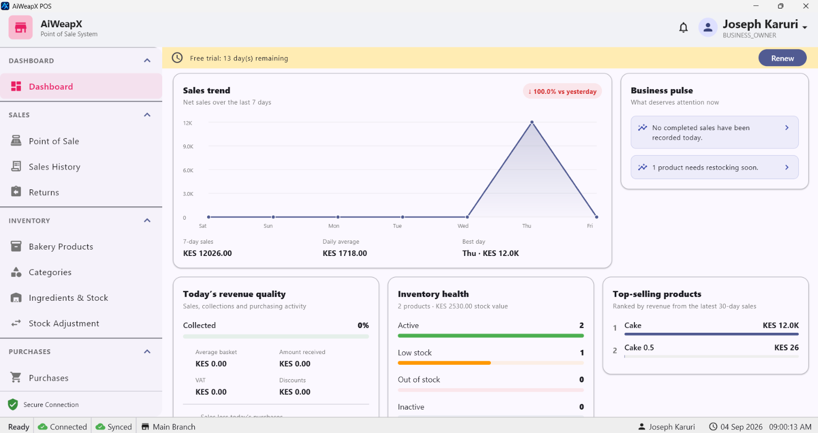Click the Thursday peak point on chart
Image resolution: width=818 pixels, height=433 pixels.
[x=532, y=123]
